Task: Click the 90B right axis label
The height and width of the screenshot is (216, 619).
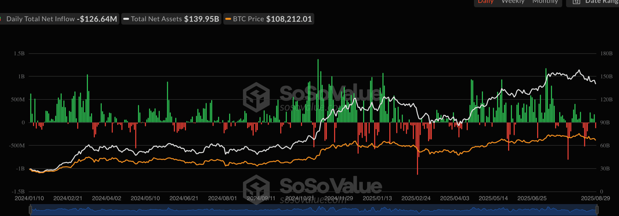Action: click(605, 123)
